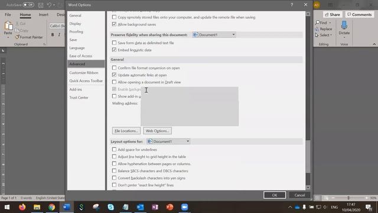
Task: Check Adjust line height to grid height in the table
Action: [x=114, y=156]
